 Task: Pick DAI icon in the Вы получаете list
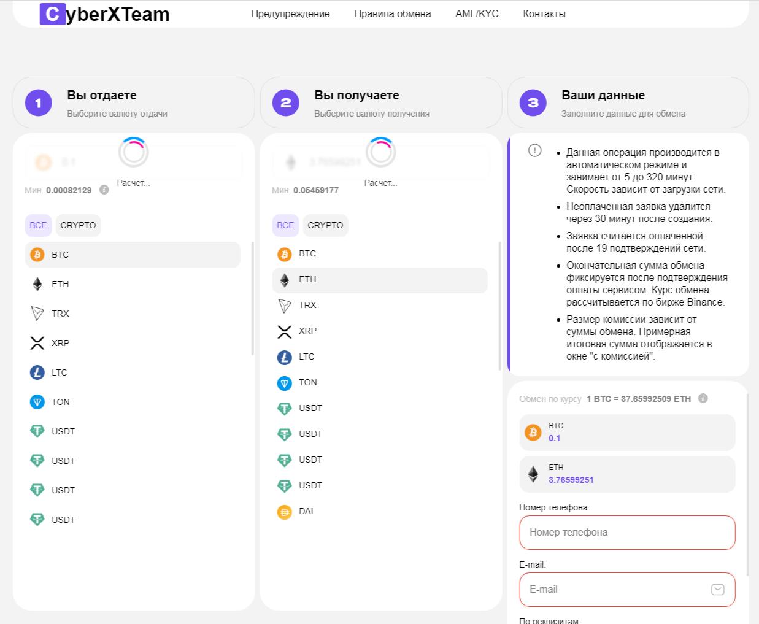tap(285, 512)
